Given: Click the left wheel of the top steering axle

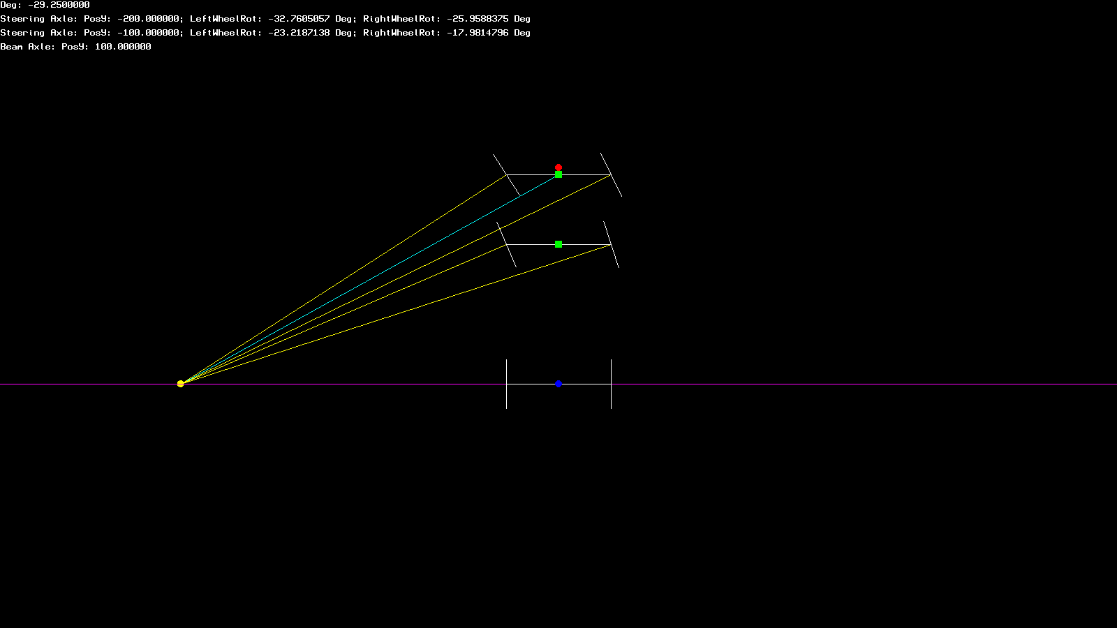Looking at the screenshot, I should (506, 174).
